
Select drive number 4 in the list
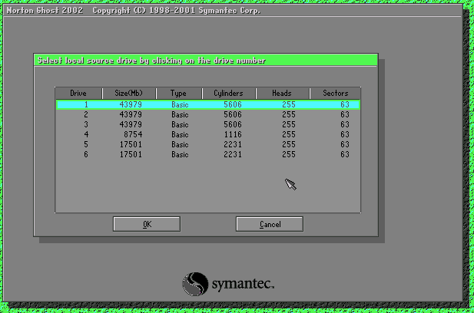pos(208,134)
